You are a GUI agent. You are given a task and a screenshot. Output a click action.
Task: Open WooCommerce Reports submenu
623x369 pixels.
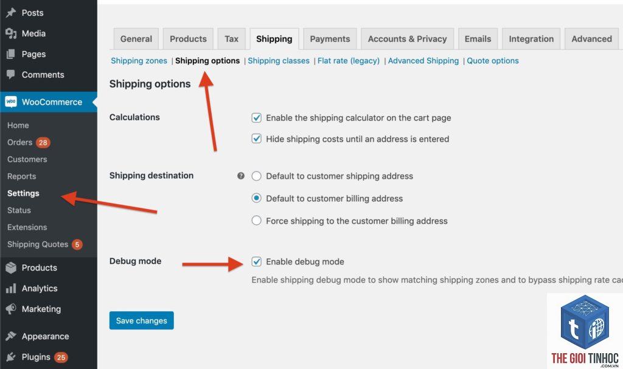(x=21, y=176)
